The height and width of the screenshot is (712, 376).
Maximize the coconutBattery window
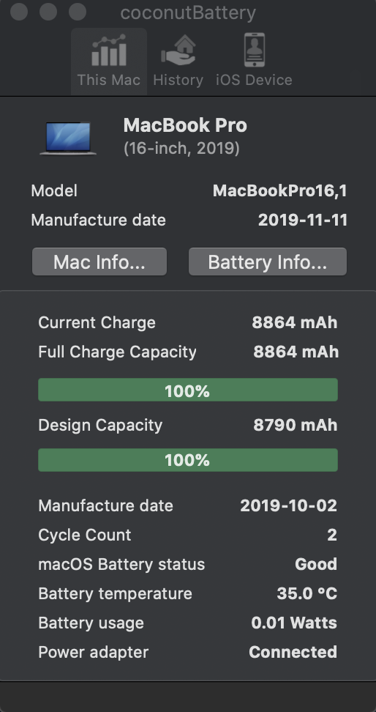pos(78,11)
